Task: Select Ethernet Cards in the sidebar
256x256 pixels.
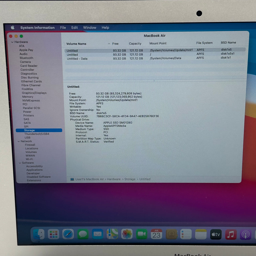Action: (31, 81)
